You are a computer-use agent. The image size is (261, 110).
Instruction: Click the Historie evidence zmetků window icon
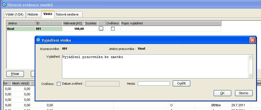[5, 5]
